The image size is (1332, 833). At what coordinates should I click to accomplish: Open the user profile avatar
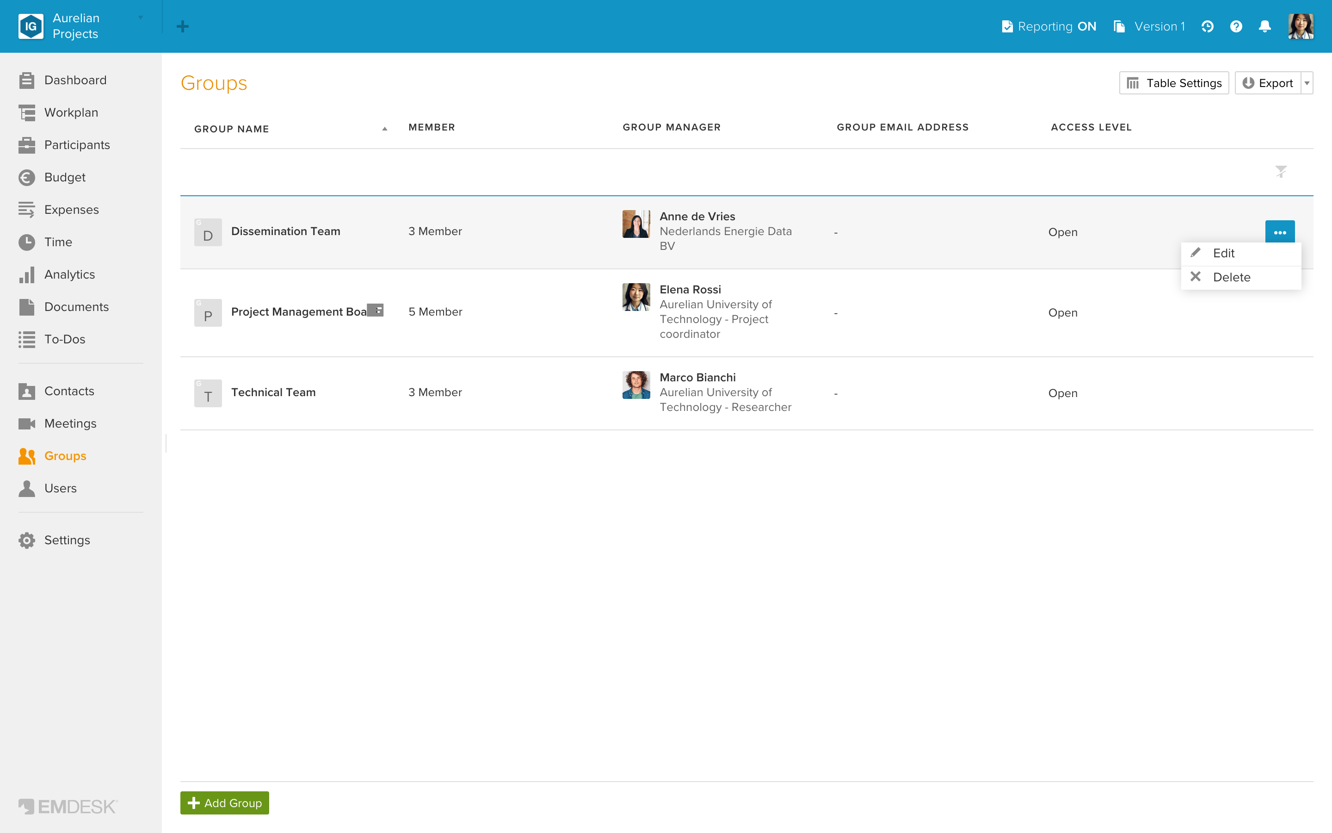coord(1301,26)
